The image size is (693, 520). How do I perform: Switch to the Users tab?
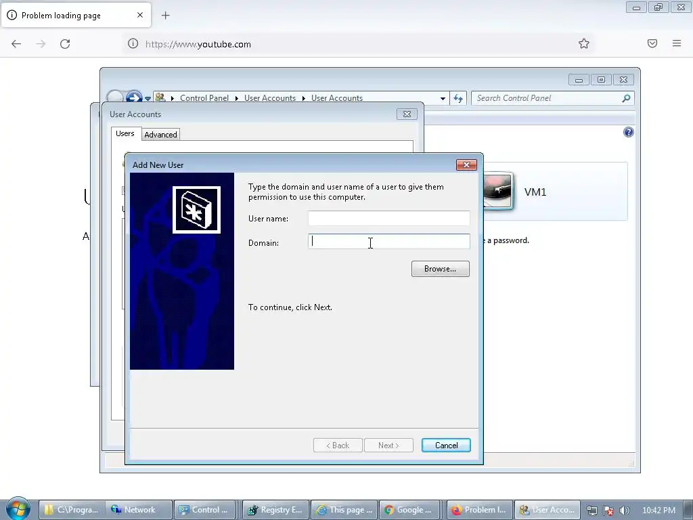[x=125, y=133]
